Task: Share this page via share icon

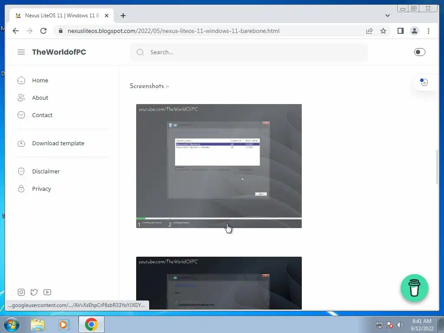Action: (x=369, y=31)
